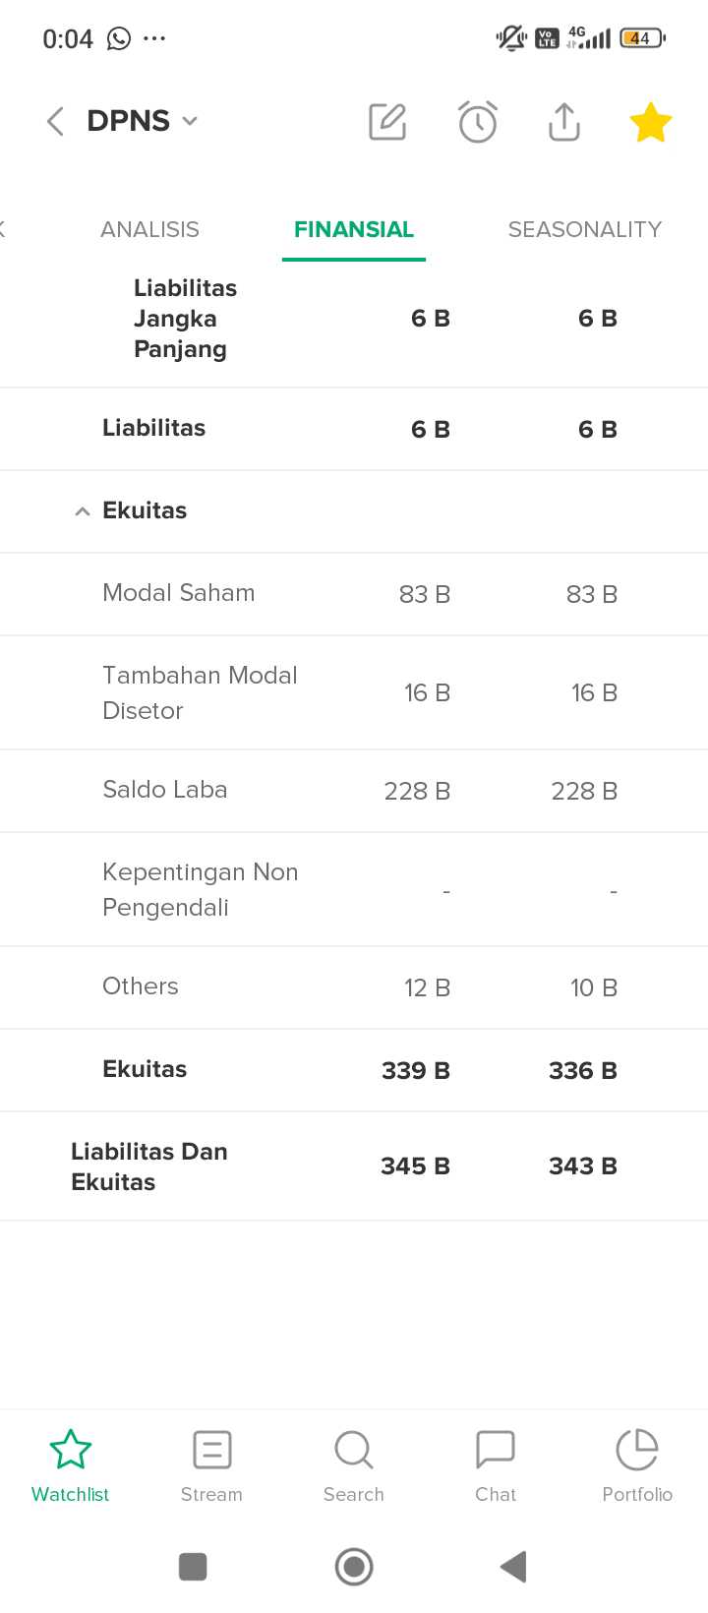708x1613 pixels.
Task: Switch to the ANALISIS tab
Action: (x=149, y=229)
